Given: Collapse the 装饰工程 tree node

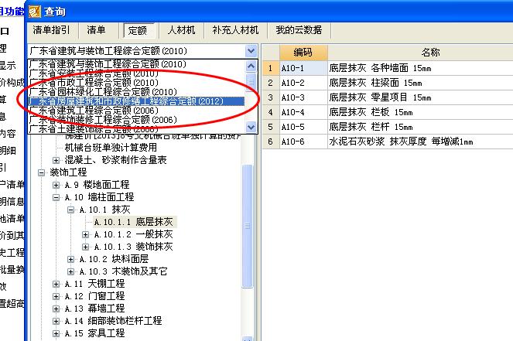Looking at the screenshot, I should [x=41, y=172].
